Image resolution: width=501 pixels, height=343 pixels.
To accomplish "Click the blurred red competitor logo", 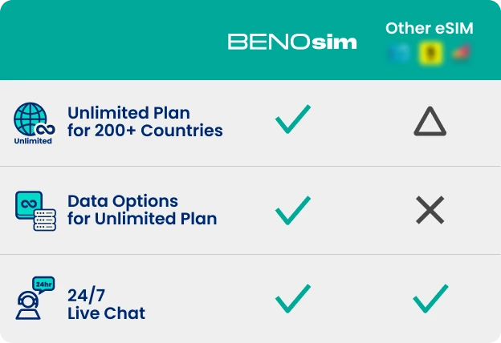I will point(460,54).
